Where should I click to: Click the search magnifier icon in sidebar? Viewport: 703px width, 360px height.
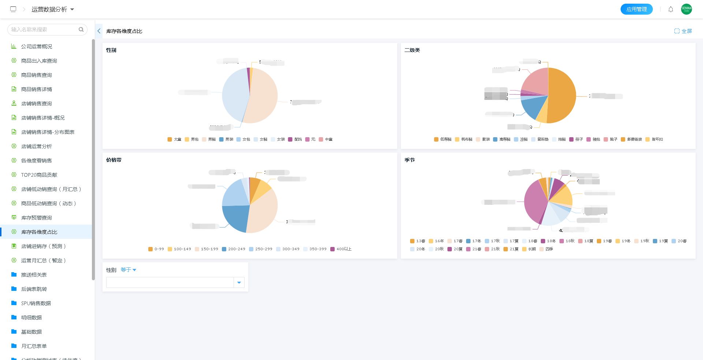81,29
